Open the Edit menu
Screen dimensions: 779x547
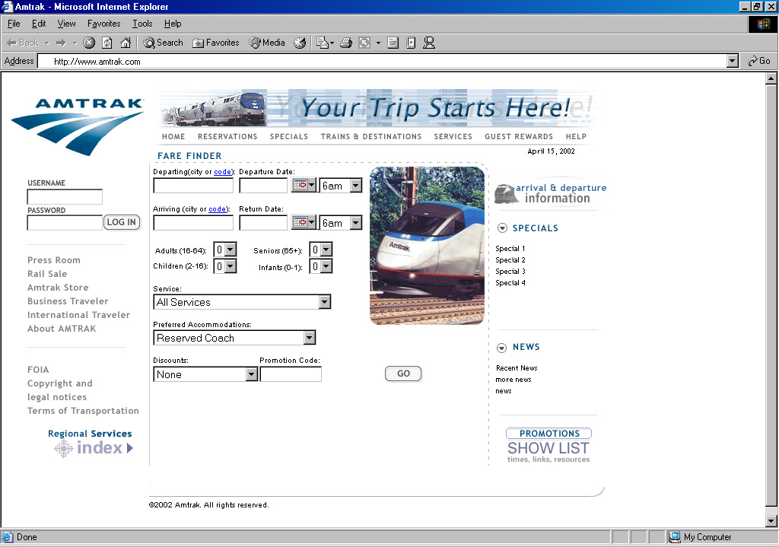39,24
